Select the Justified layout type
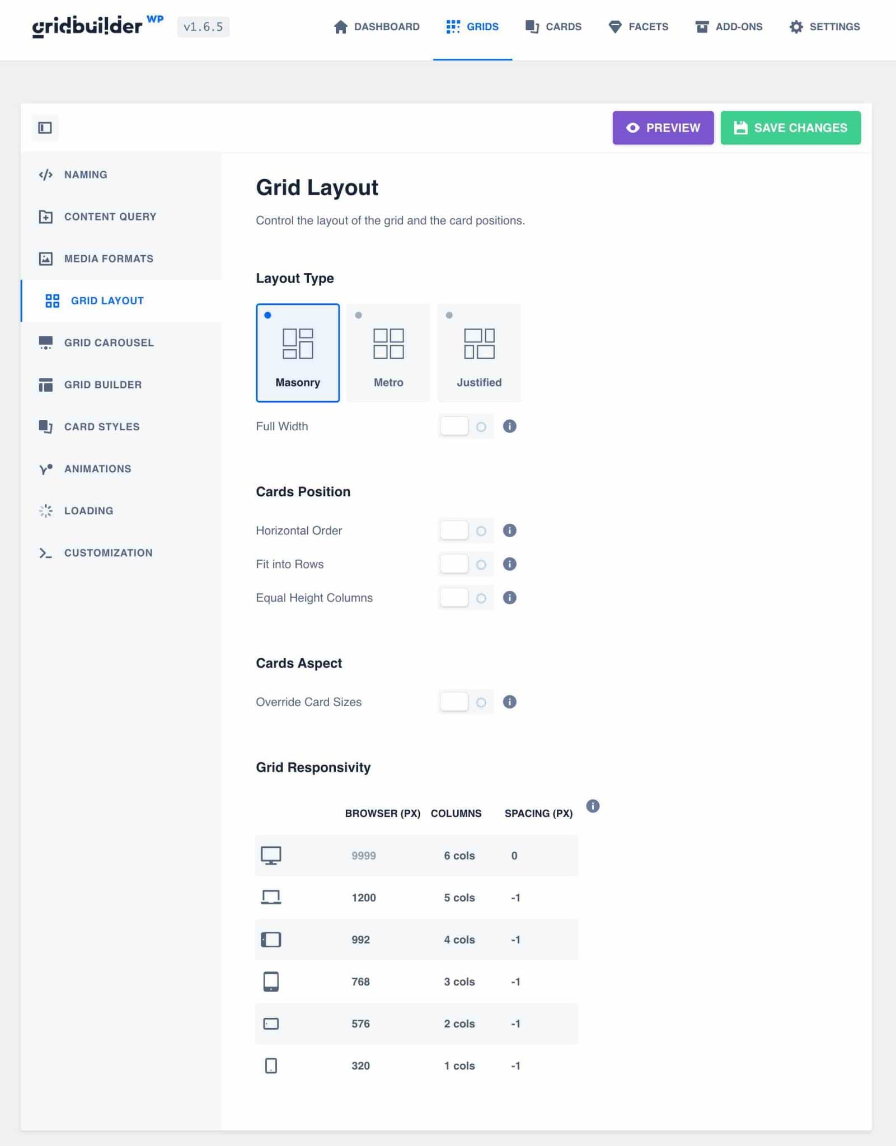The height and width of the screenshot is (1146, 896). point(479,353)
